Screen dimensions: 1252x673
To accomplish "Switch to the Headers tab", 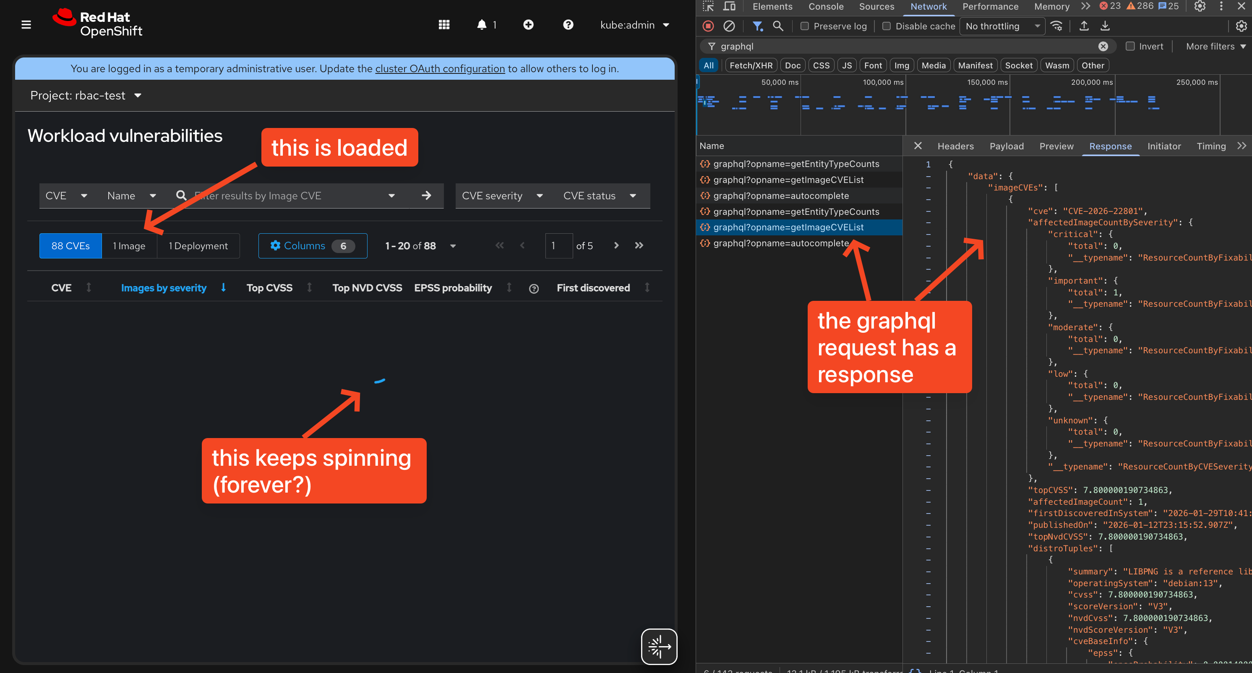I will (x=955, y=146).
